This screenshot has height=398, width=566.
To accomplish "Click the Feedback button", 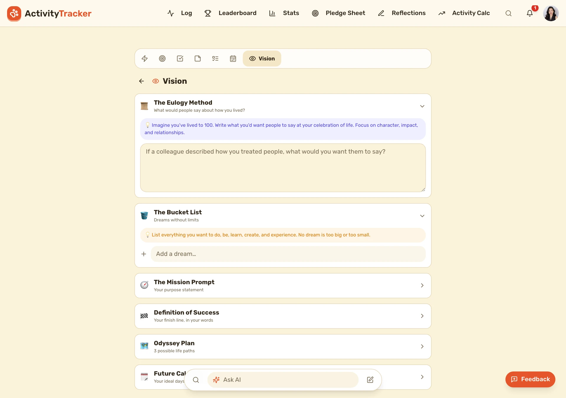I will click(x=530, y=379).
